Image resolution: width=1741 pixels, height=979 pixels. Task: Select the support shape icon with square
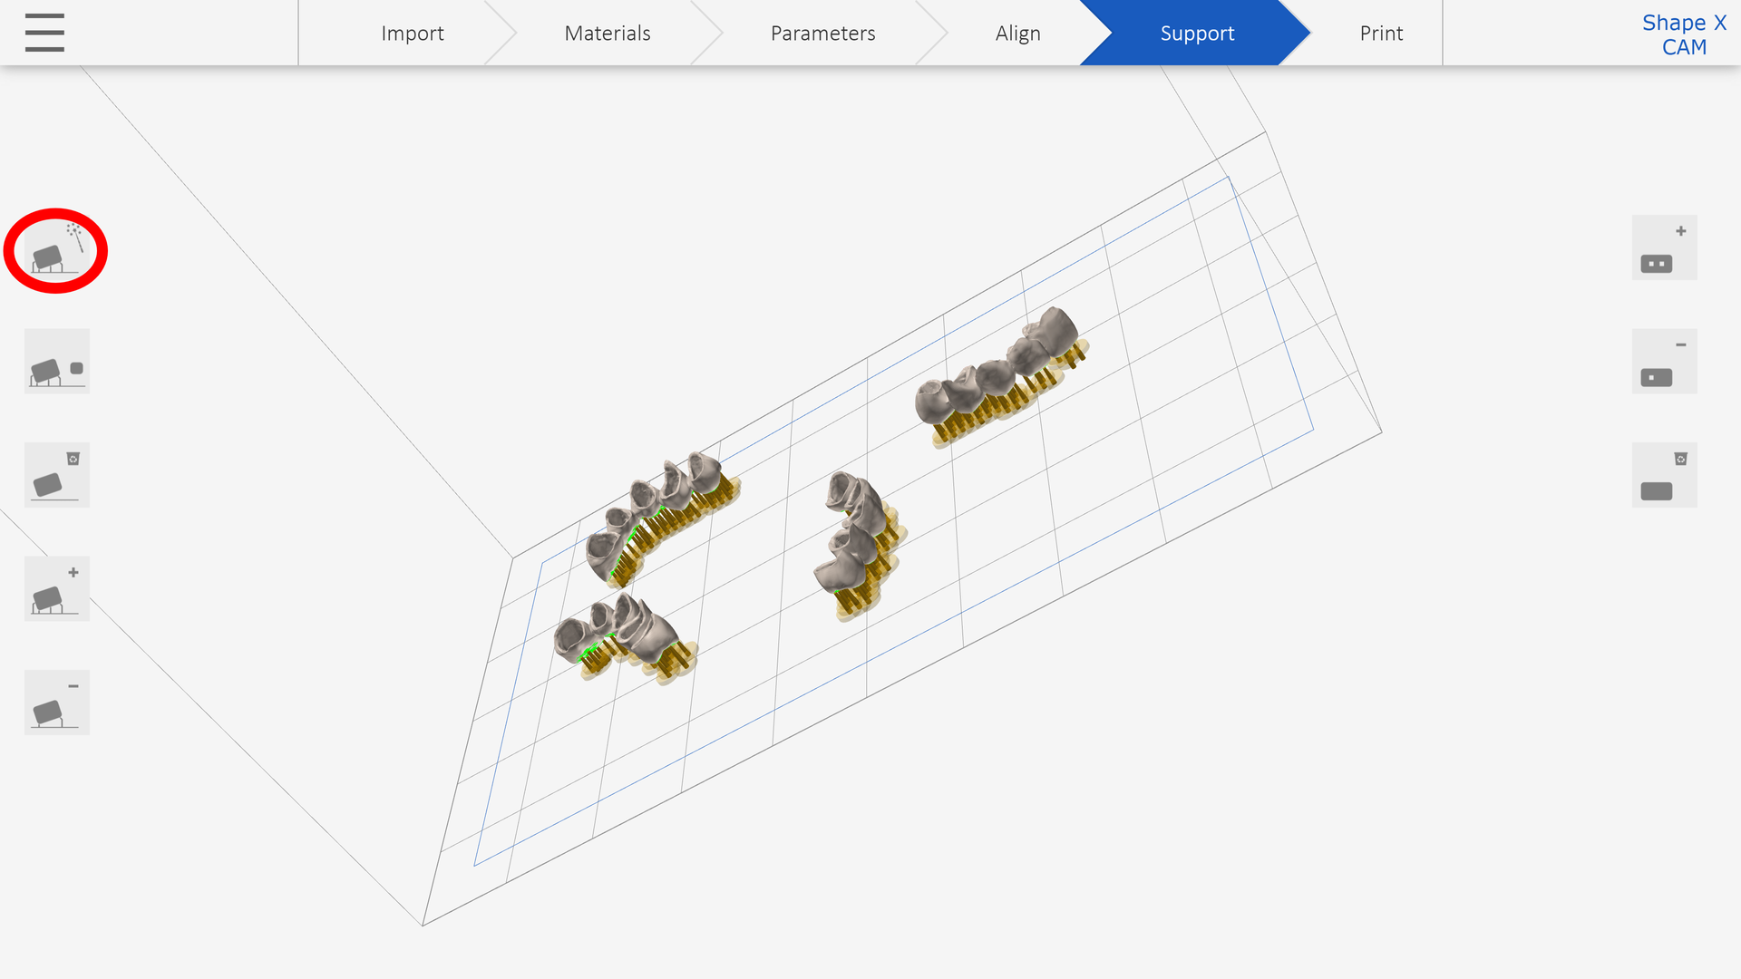56,362
